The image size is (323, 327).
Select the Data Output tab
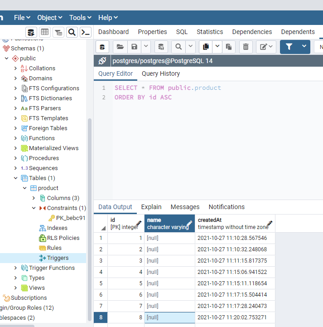[115, 207]
